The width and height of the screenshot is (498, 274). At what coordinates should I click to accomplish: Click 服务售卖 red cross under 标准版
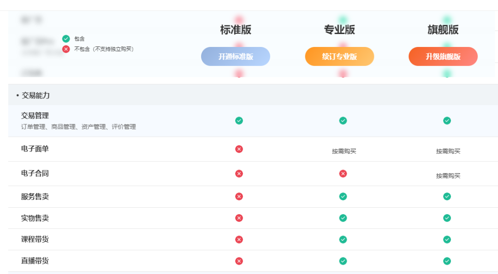coord(239,197)
